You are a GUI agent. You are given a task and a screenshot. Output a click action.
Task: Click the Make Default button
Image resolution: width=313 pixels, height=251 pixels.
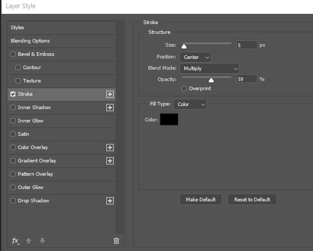tap(201, 199)
